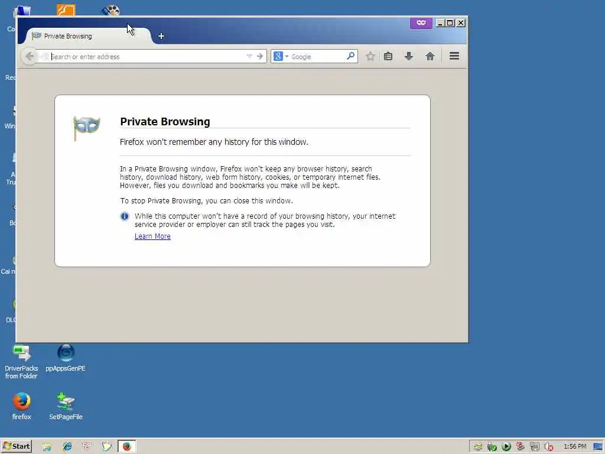605x454 pixels.
Task: Launch Internet Explorer from quick launch
Action: (x=67, y=446)
